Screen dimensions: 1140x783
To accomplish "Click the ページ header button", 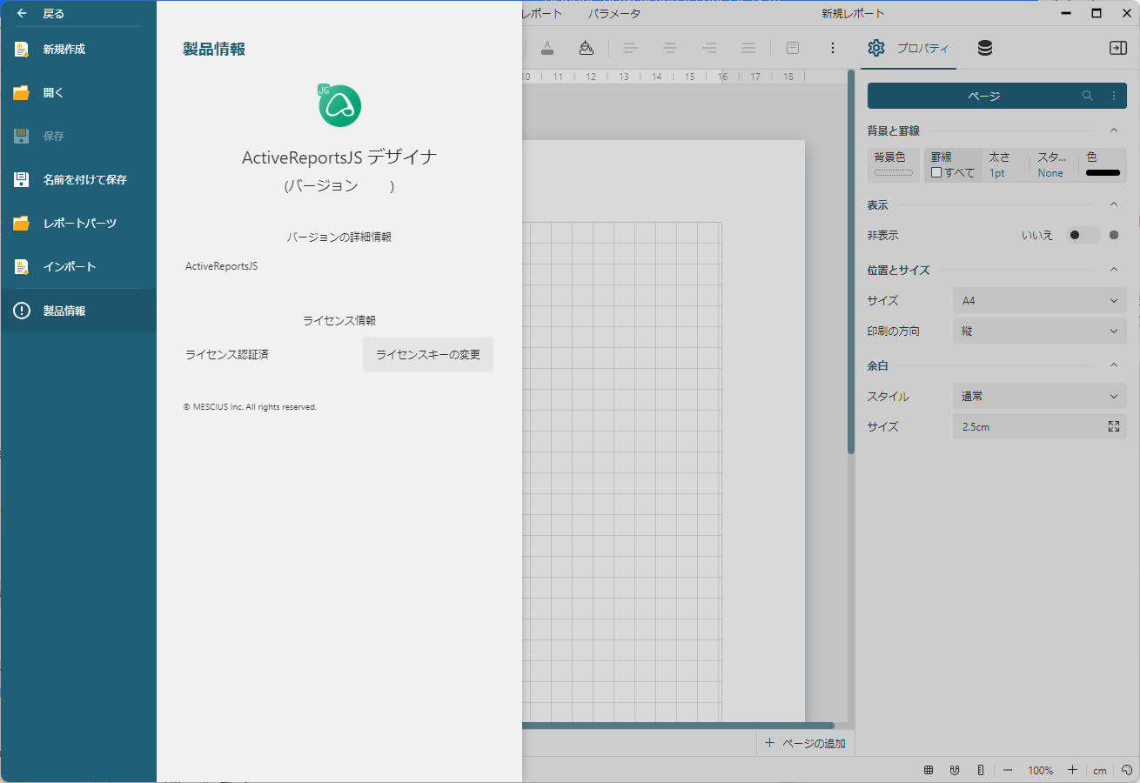I will [x=984, y=96].
